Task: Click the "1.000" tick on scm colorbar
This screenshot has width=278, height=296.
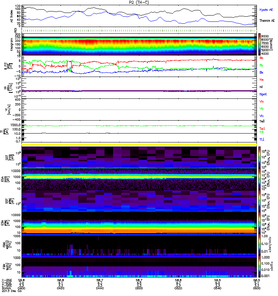Action: (265, 257)
